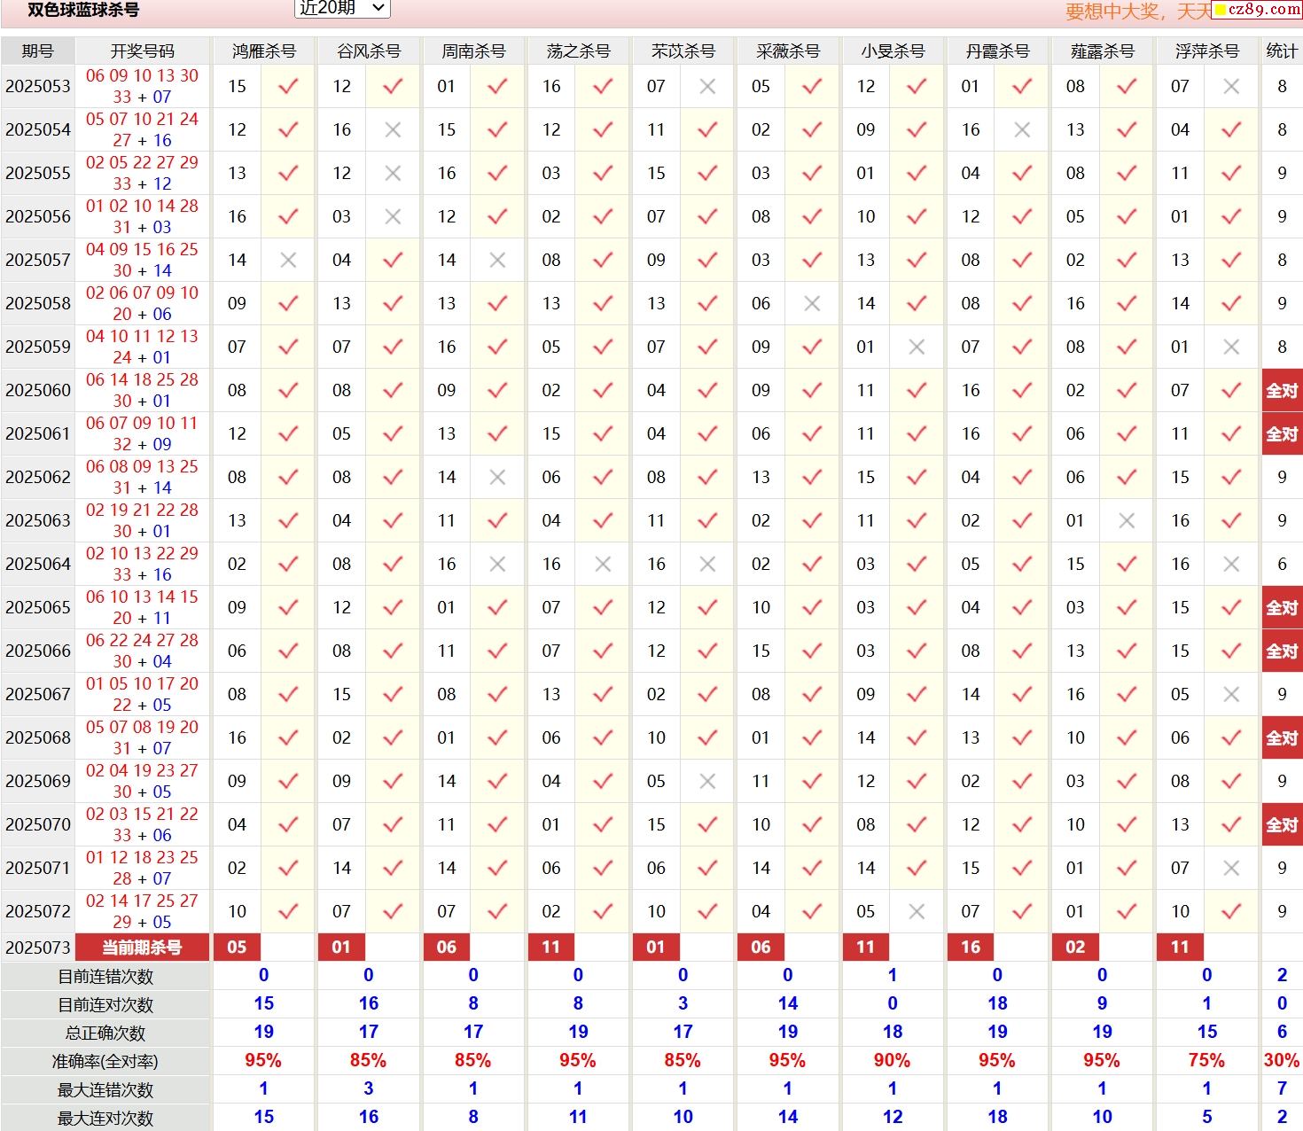Click the 准确率(全对率) row label
The width and height of the screenshot is (1303, 1131).
(x=105, y=1062)
